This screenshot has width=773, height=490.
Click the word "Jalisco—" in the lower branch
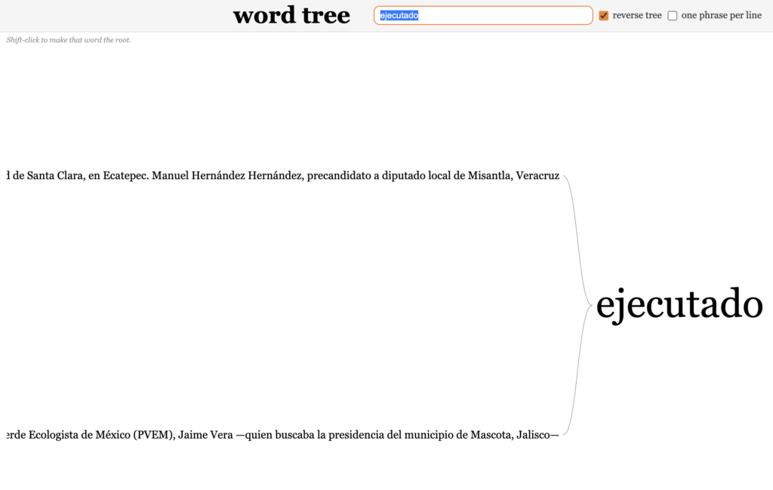537,436
